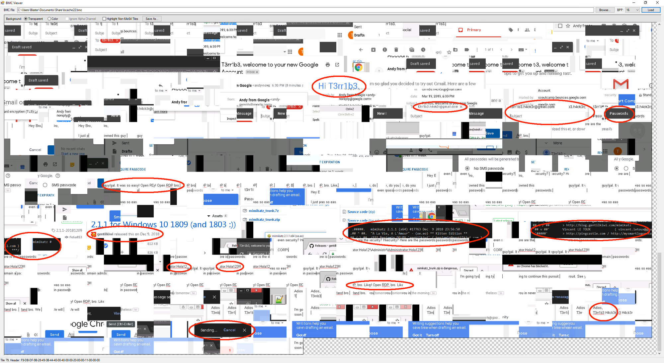
Task: Open the input tools keyboard dropdown
Action: pyautogui.click(x=523, y=50)
